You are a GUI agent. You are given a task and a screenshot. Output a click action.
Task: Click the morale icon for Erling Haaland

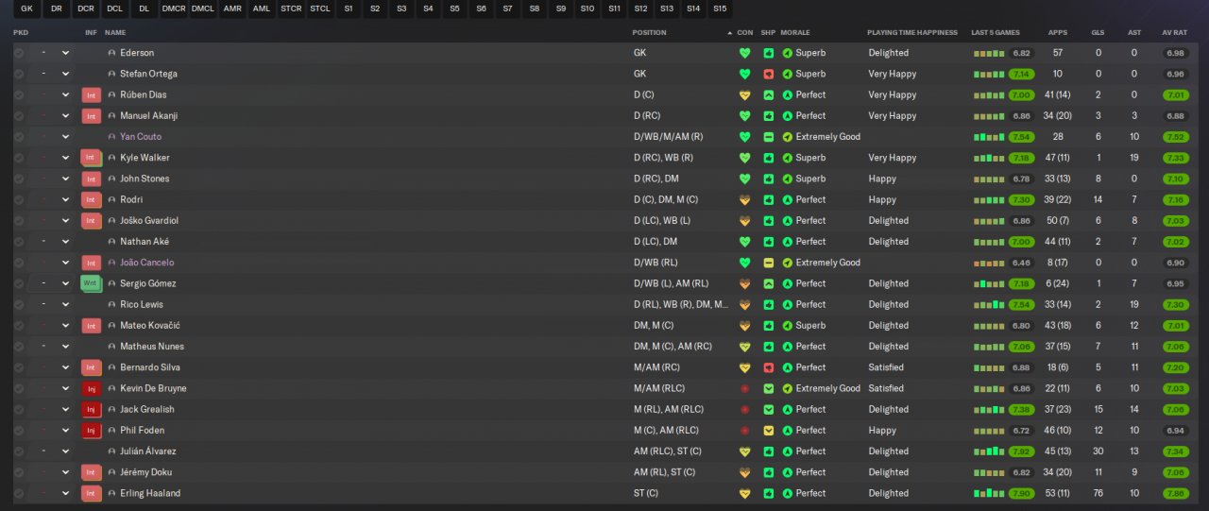pyautogui.click(x=788, y=493)
